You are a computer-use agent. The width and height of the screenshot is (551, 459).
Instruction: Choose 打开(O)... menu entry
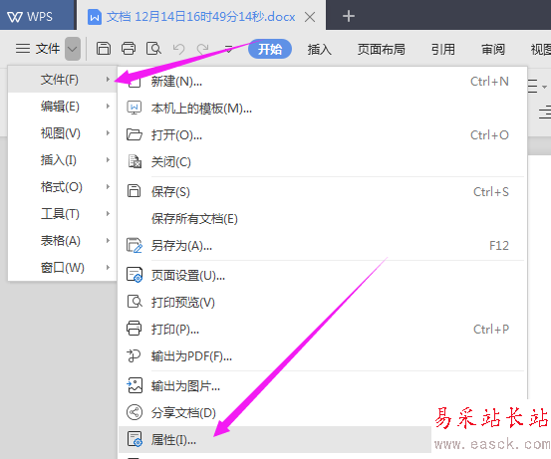pos(323,134)
